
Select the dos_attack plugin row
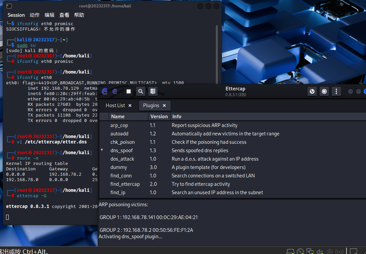click(232, 159)
